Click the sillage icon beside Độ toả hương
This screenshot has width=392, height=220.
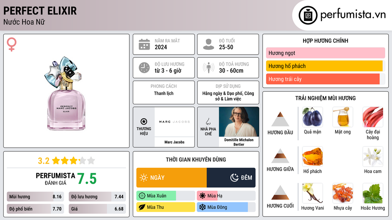tap(209, 68)
